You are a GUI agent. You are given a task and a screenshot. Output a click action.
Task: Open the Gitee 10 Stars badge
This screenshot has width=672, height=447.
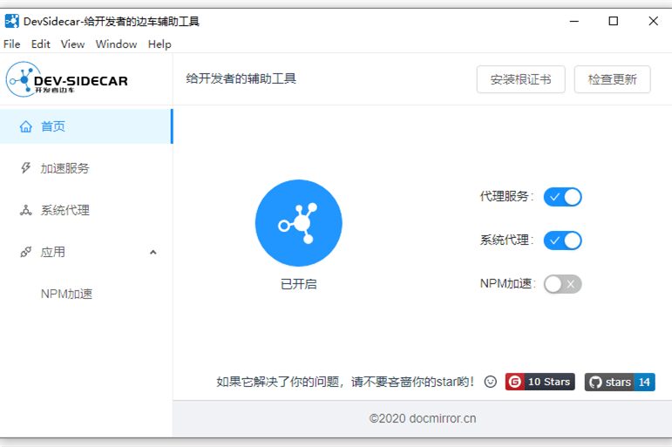point(540,382)
